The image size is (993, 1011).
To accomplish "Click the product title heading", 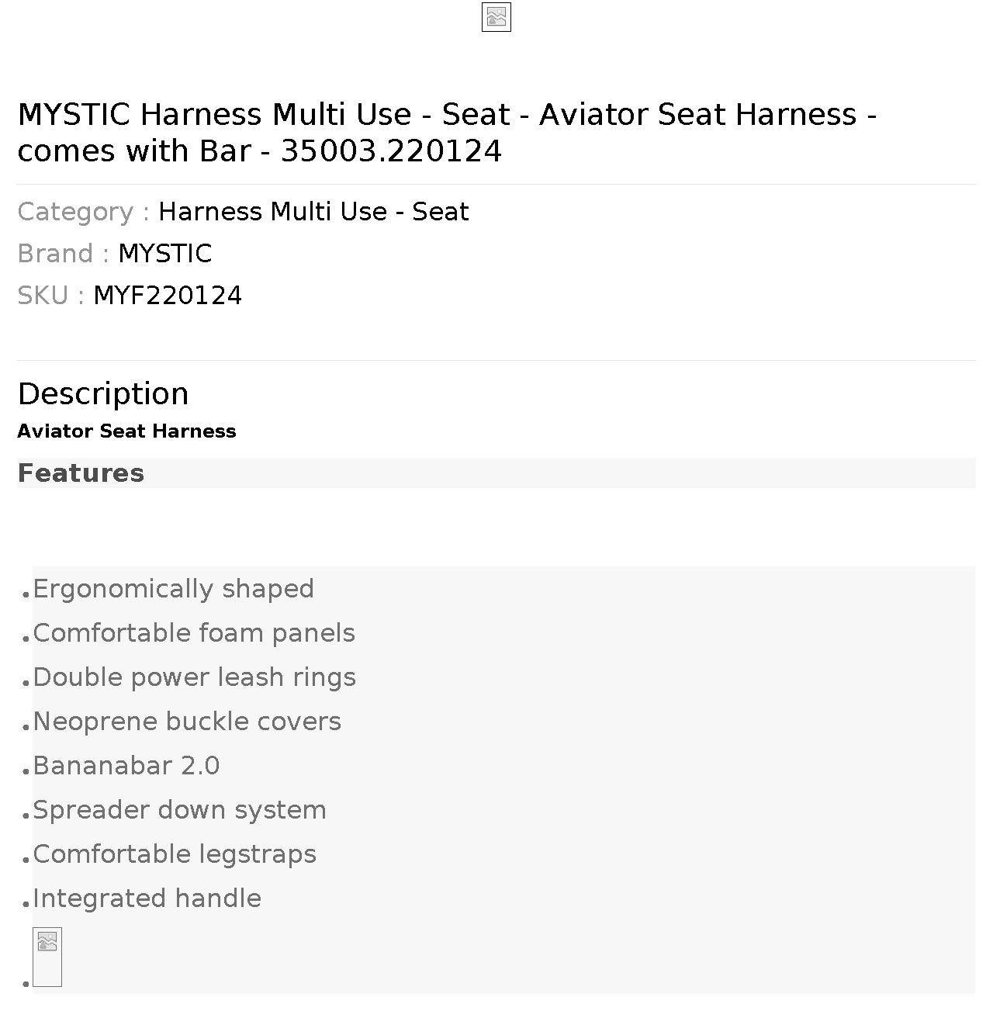I will point(447,133).
